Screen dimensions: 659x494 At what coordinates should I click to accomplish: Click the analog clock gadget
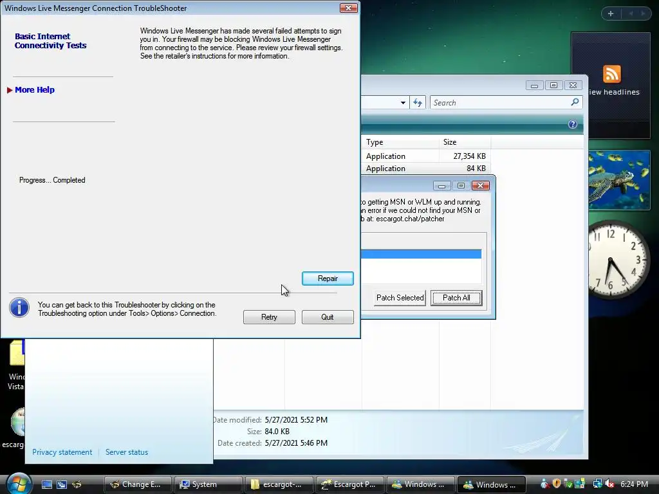(x=619, y=259)
